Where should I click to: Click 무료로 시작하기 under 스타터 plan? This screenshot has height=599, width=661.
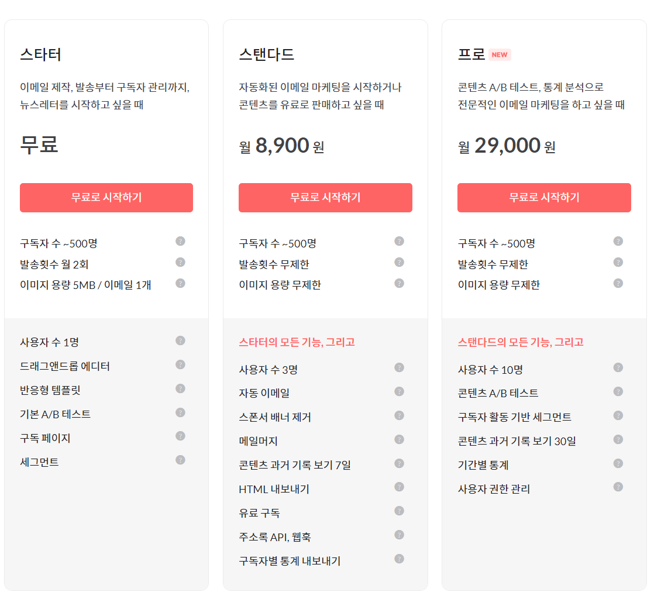coord(106,198)
